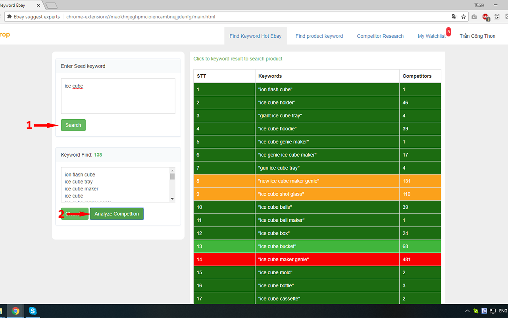Open the Trần Công Thon user menu
508x318 pixels.
click(x=477, y=36)
